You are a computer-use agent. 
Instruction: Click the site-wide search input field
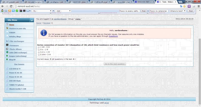pyautogui.click(x=129, y=11)
